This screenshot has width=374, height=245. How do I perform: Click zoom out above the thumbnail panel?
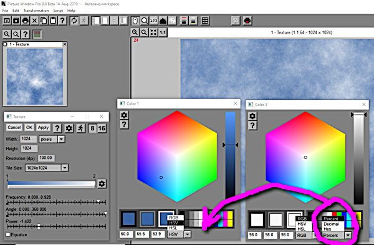pyautogui.click(x=16, y=34)
